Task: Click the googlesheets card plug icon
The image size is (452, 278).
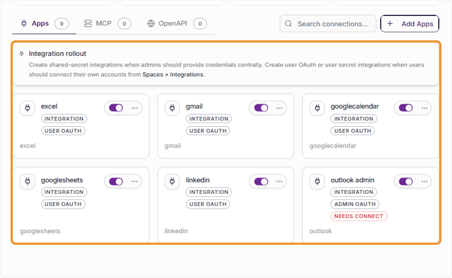Action: pos(27,182)
